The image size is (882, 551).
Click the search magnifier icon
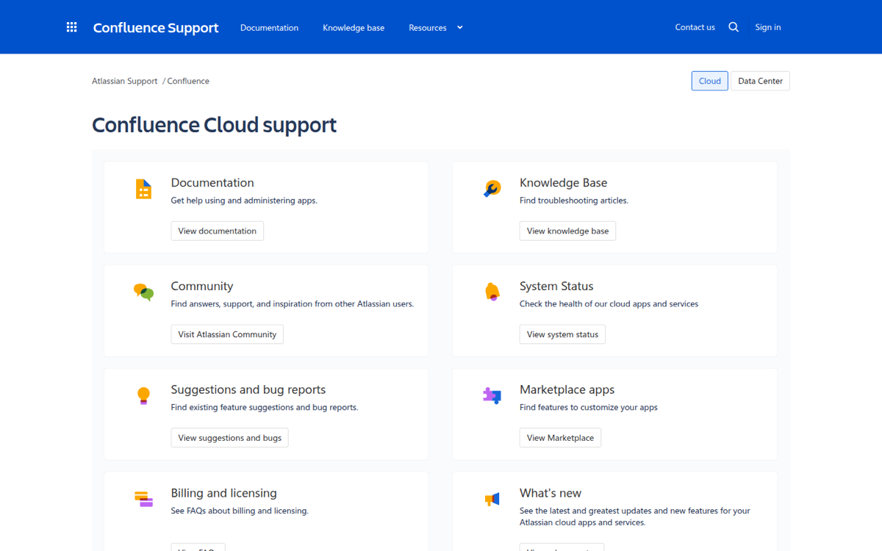click(x=734, y=27)
